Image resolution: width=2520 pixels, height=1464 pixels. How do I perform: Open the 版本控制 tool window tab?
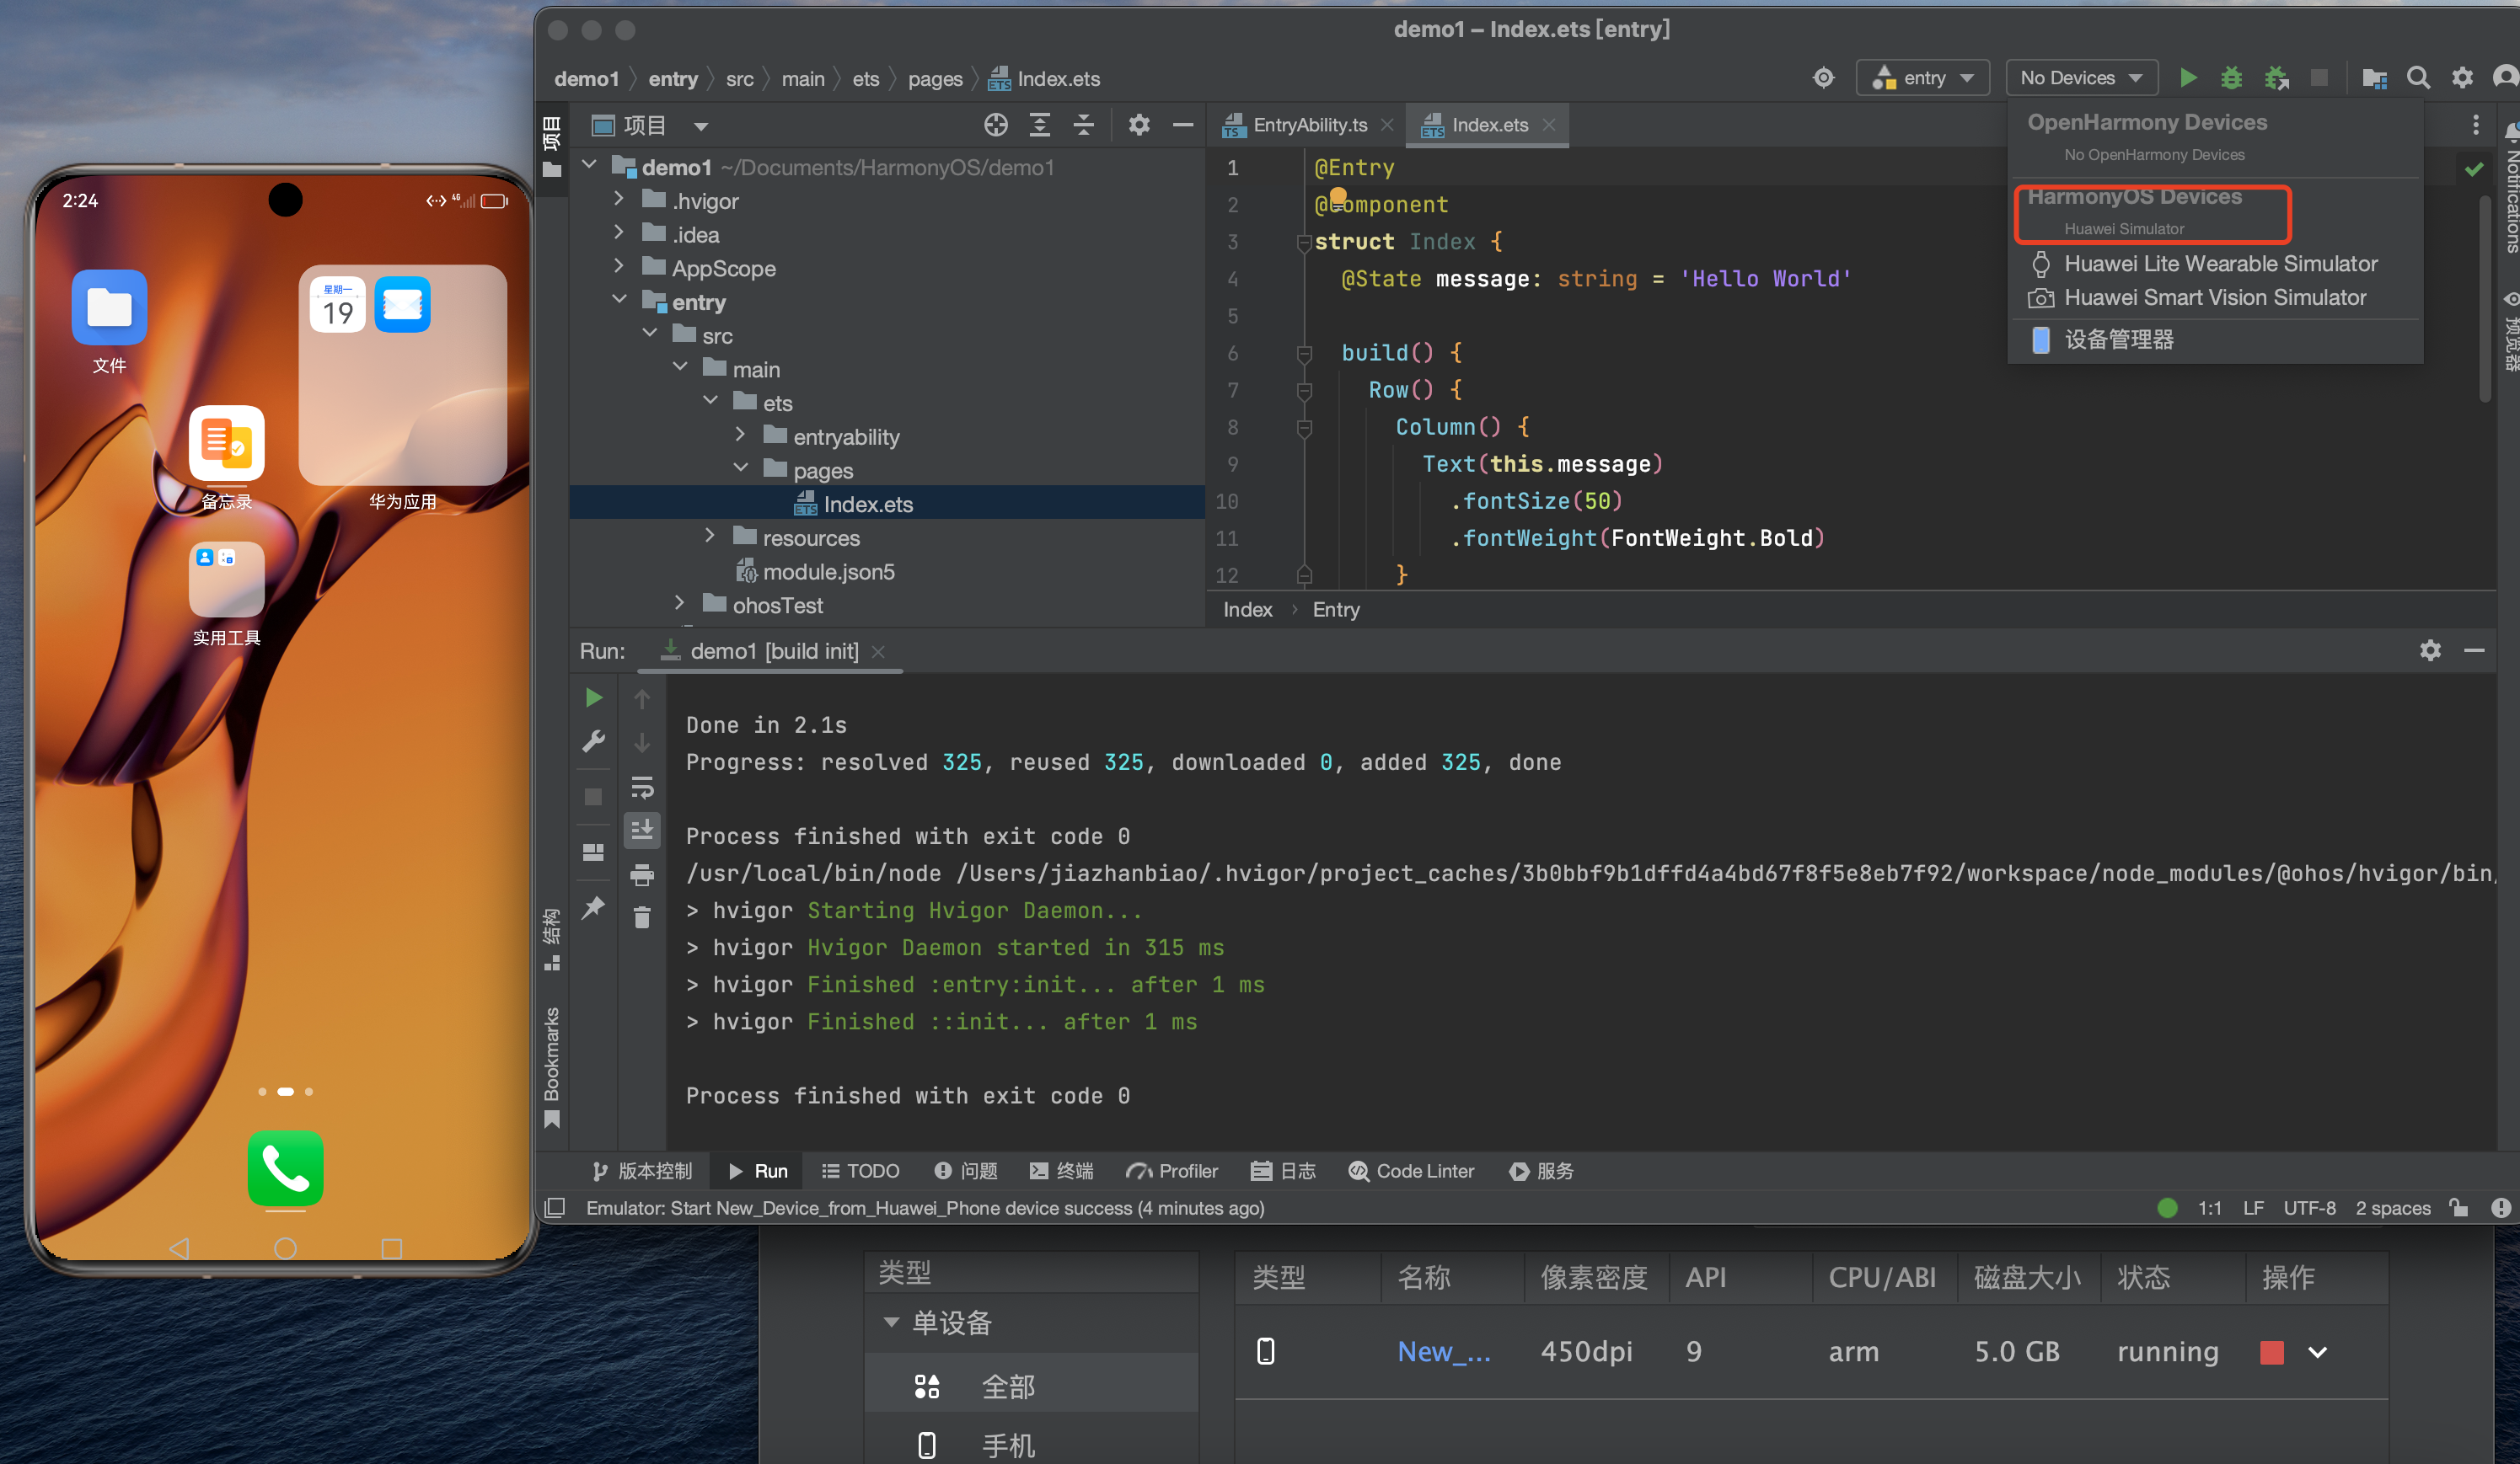point(641,1170)
